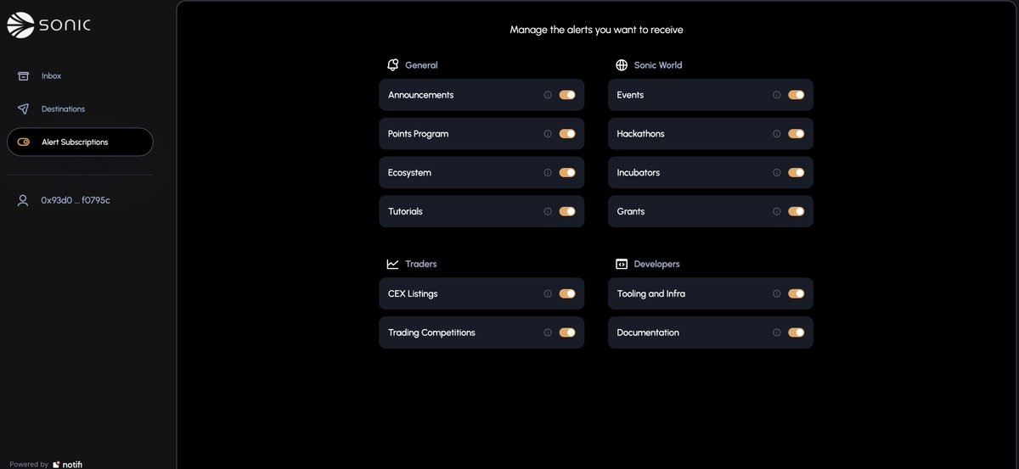Go to Destinations in sidebar
This screenshot has height=469, width=1019.
pyautogui.click(x=80, y=109)
